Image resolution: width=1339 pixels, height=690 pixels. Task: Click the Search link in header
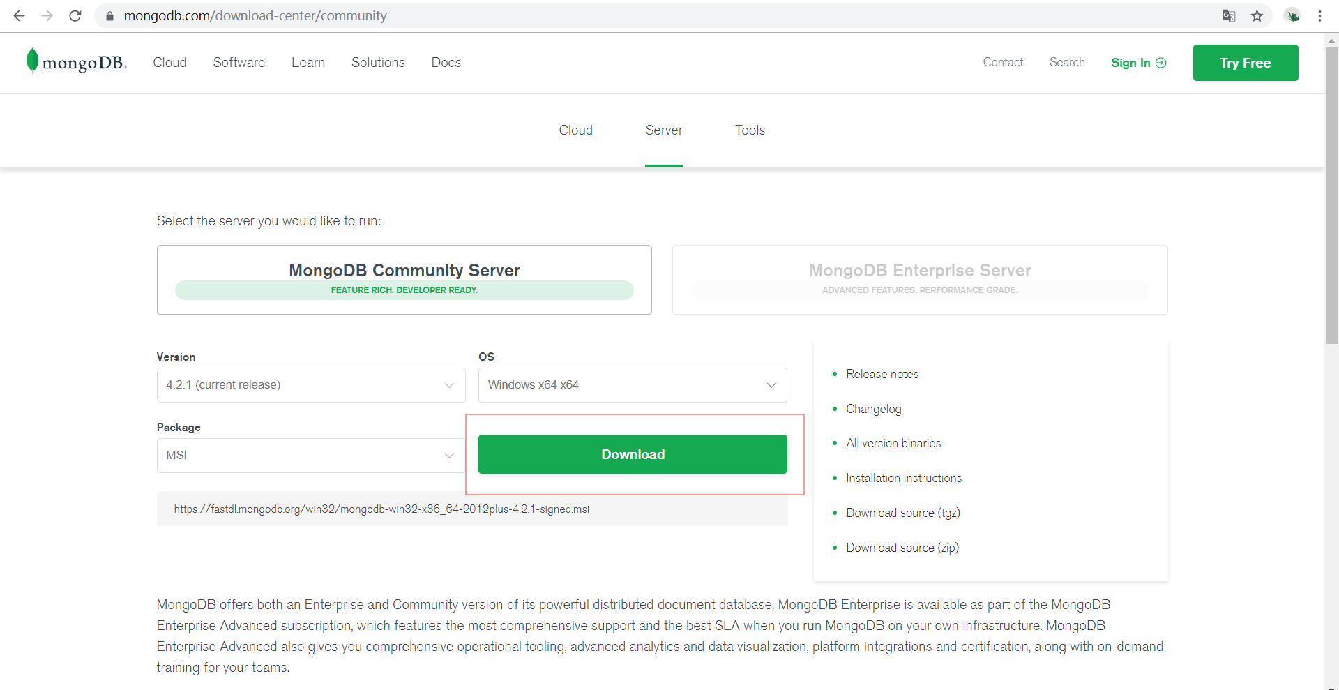(x=1067, y=62)
